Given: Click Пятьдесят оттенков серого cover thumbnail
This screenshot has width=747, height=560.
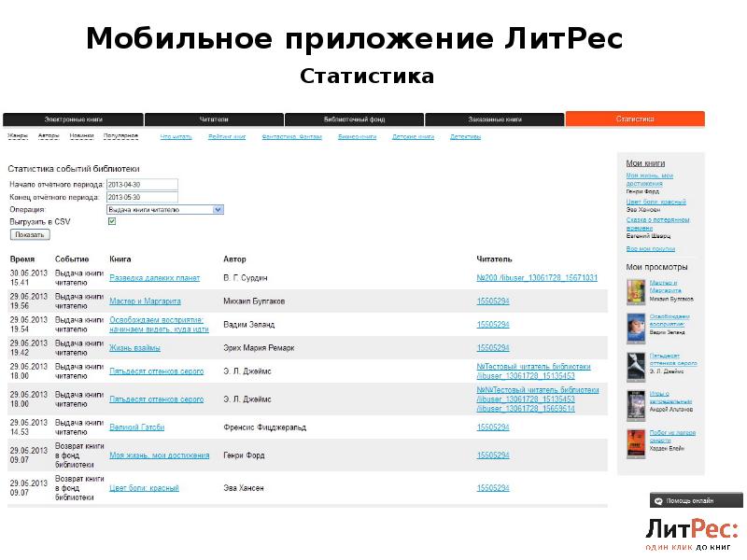Looking at the screenshot, I should coord(636,367).
